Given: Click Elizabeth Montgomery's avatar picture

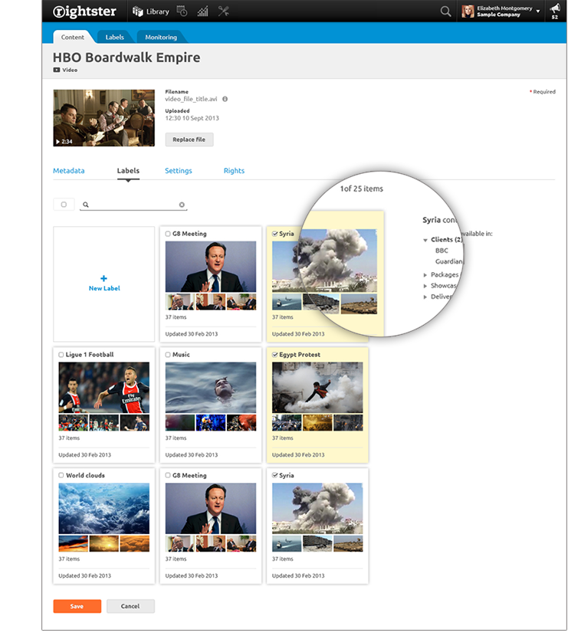Looking at the screenshot, I should pos(468,11).
